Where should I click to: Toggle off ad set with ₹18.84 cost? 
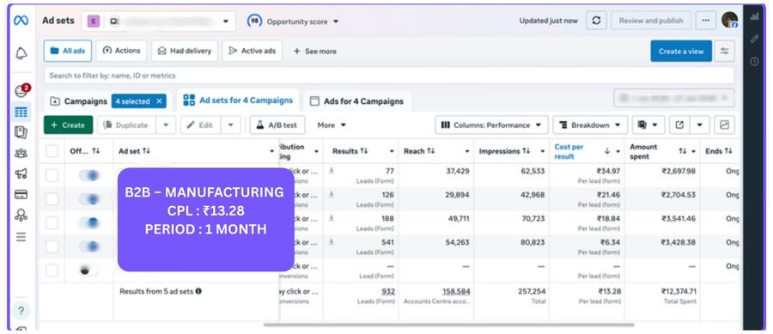[x=89, y=222]
